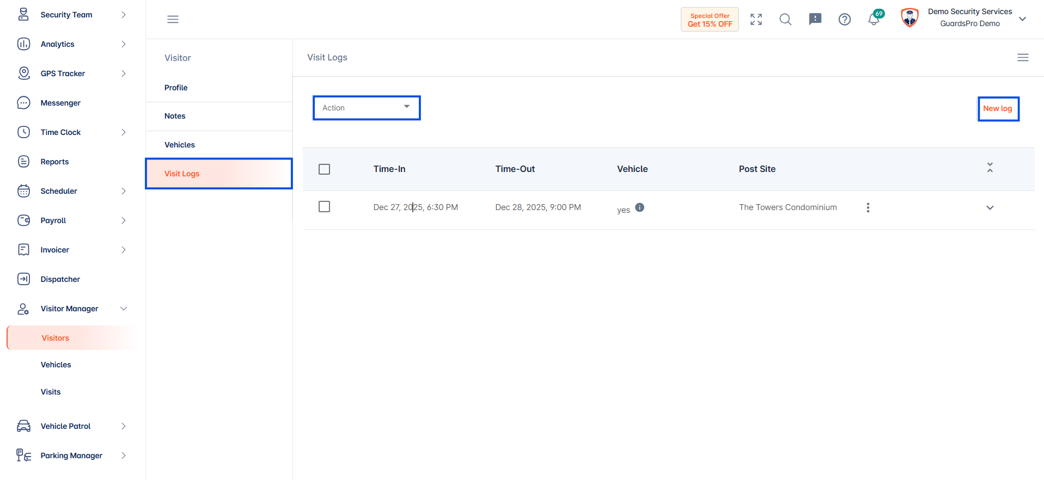
Task: Open Visit Logs panel hamburger menu
Action: click(1023, 58)
